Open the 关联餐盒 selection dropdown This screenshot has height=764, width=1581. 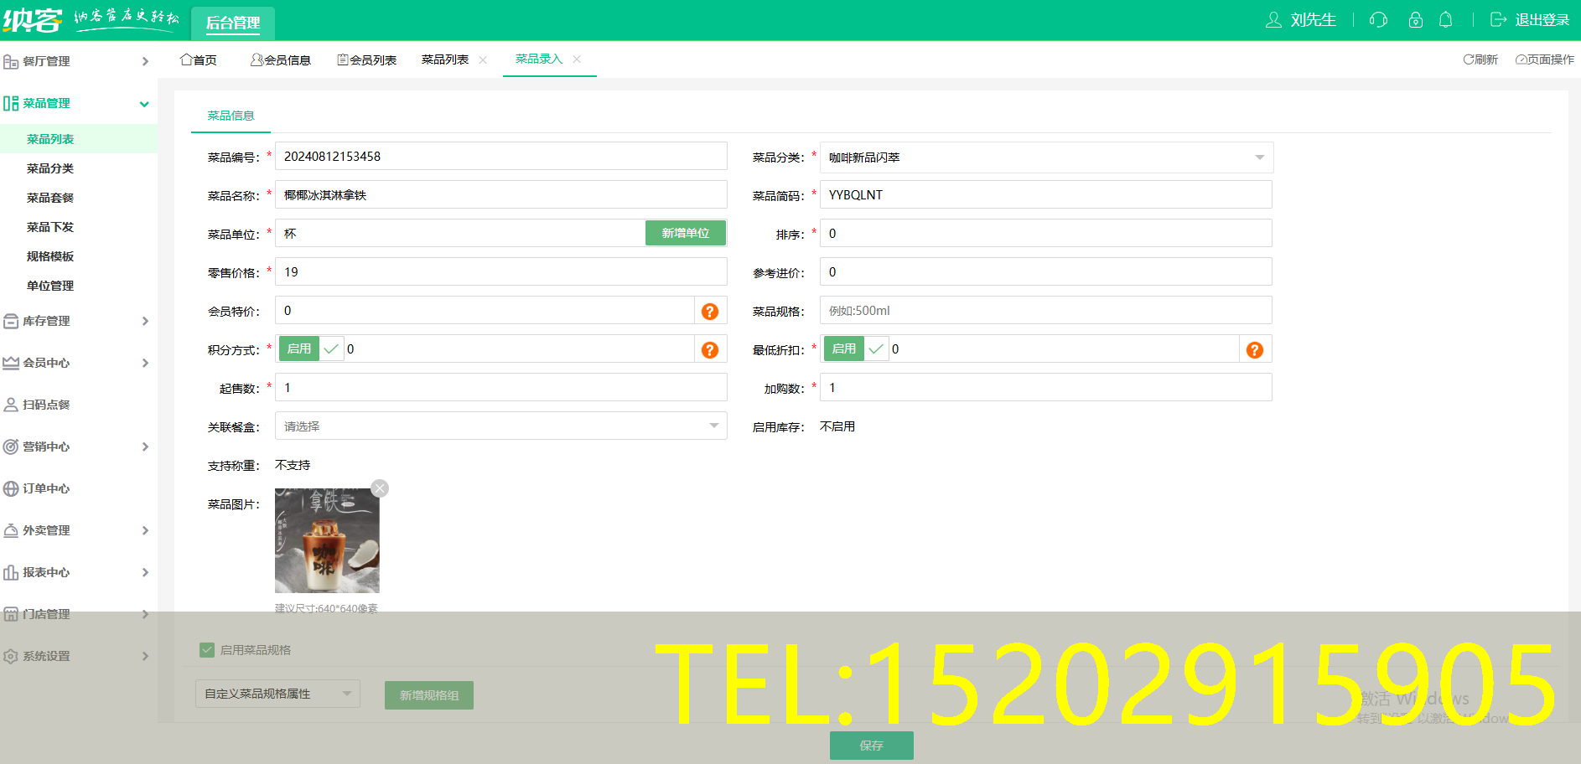pos(500,426)
